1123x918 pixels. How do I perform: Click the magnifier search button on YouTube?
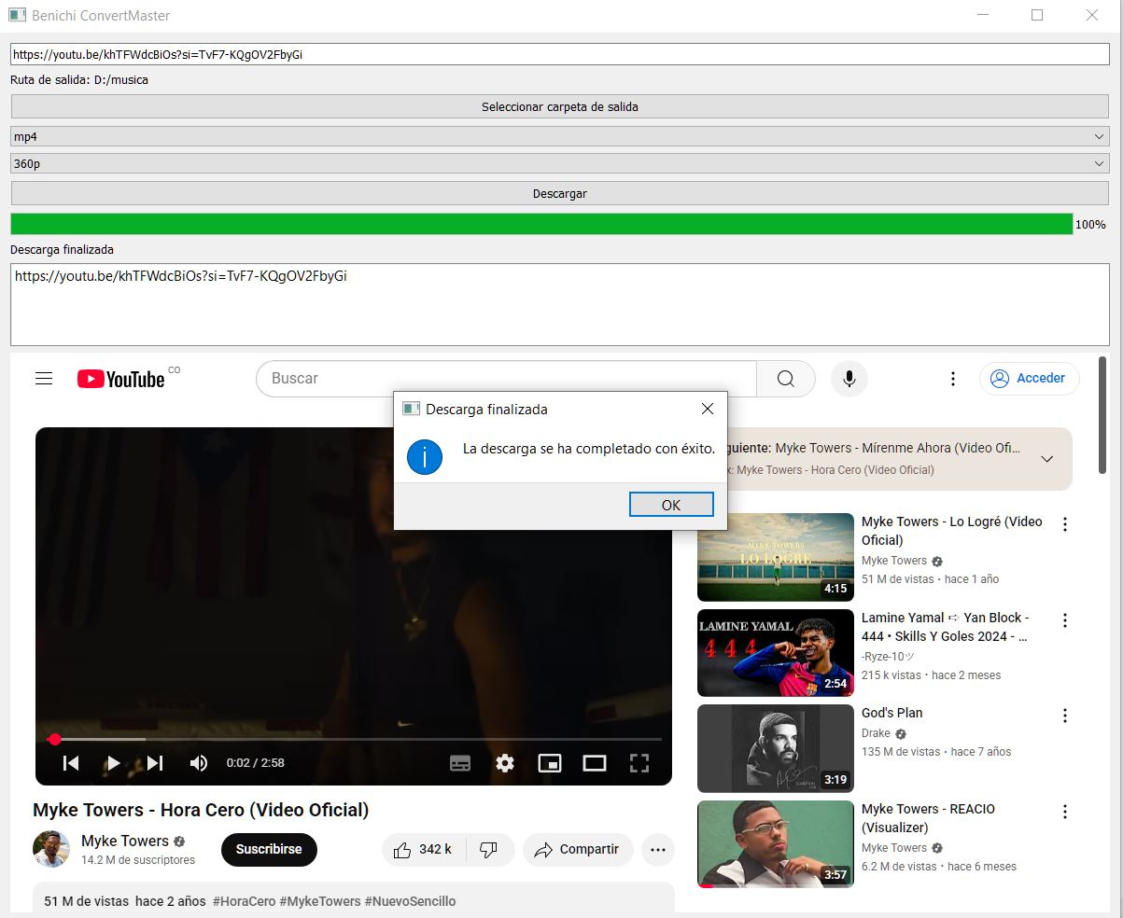785,379
